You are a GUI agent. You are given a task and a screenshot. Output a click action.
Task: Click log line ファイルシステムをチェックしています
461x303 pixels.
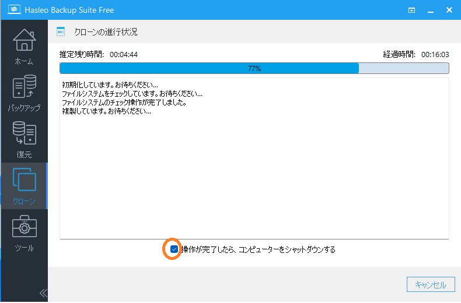132,94
